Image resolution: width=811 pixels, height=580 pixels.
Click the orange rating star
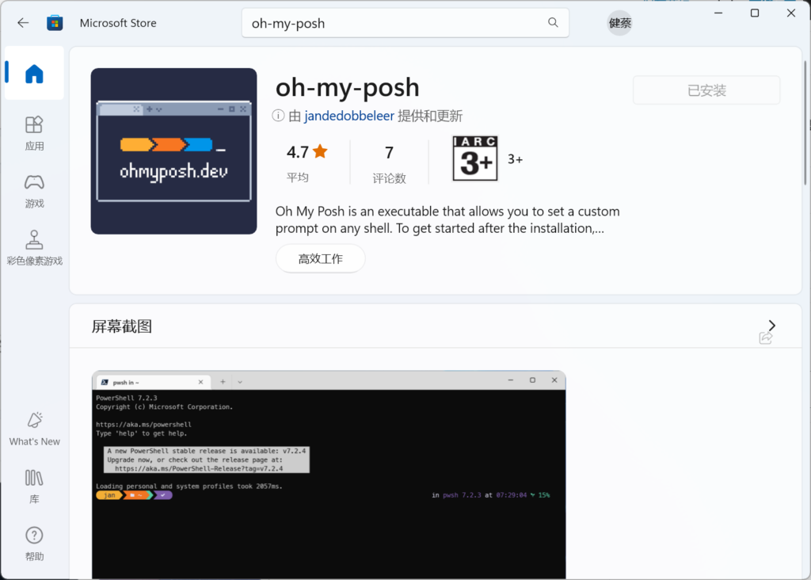pyautogui.click(x=320, y=151)
